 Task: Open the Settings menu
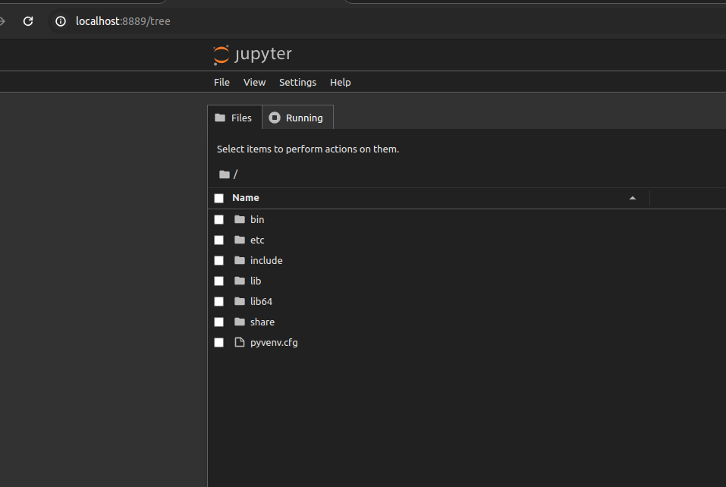point(297,82)
